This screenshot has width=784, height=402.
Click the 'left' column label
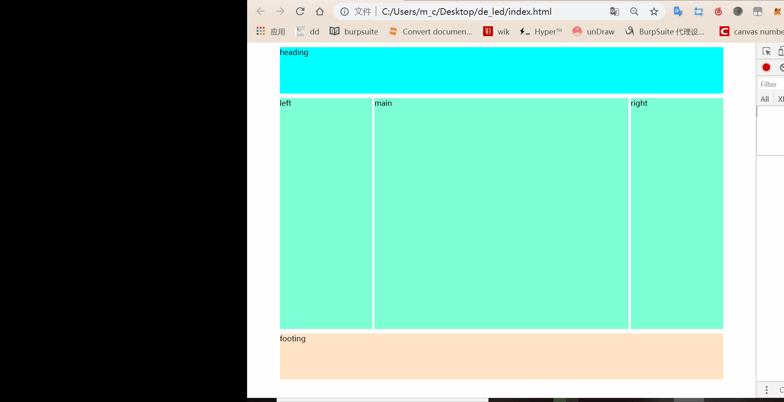(x=285, y=103)
